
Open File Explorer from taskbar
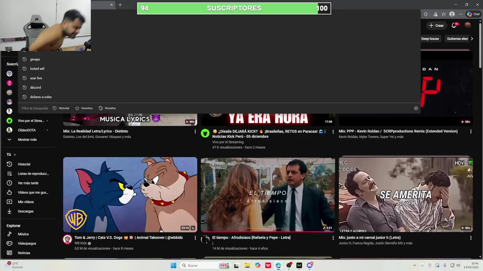(x=247, y=265)
